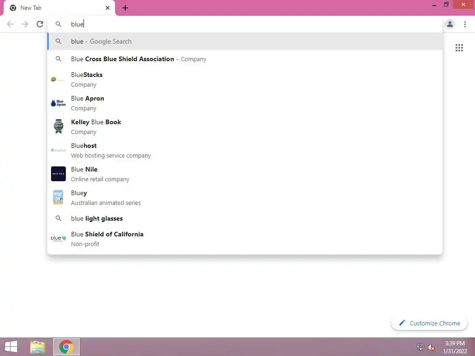
Task: Choose Blue Nile online retail suggestion
Action: tap(245, 174)
